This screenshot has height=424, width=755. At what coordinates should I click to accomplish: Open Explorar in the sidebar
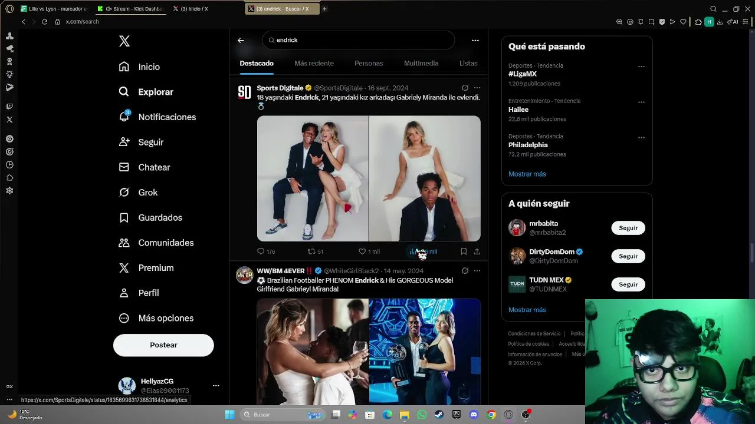pyautogui.click(x=146, y=92)
